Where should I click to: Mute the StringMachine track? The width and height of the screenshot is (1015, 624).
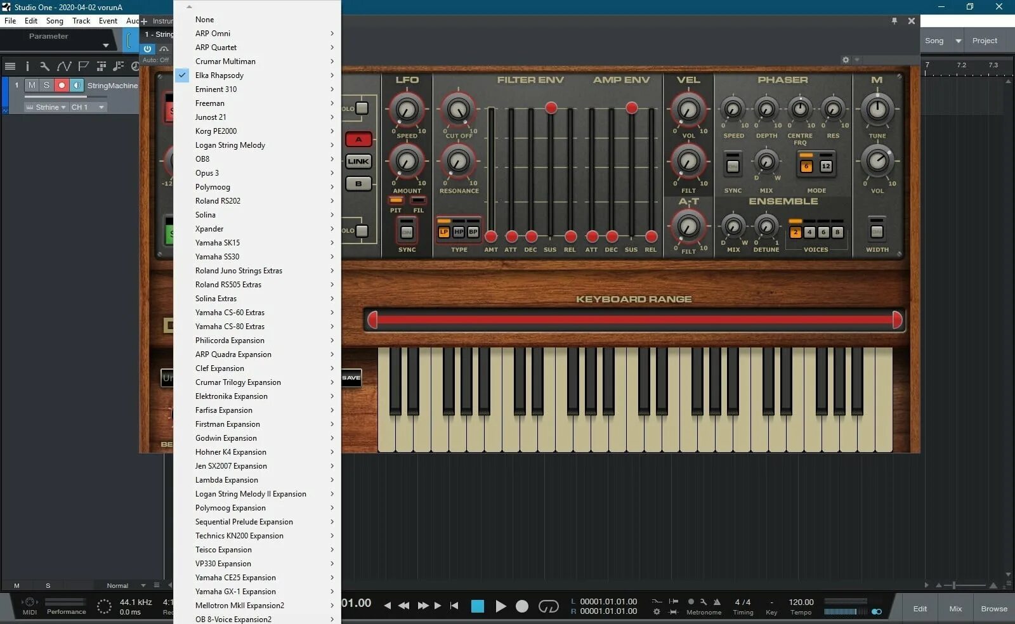(x=32, y=85)
